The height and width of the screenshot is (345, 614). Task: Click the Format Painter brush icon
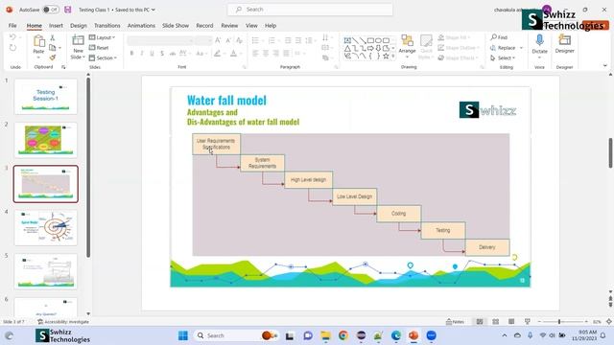point(53,57)
